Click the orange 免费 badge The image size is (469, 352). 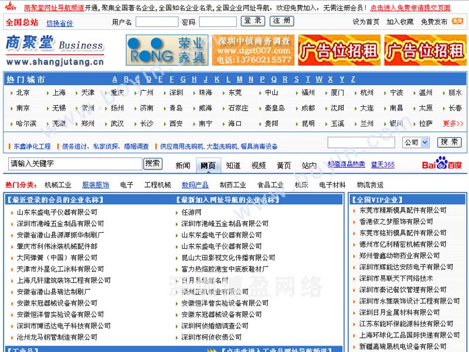pos(457,21)
